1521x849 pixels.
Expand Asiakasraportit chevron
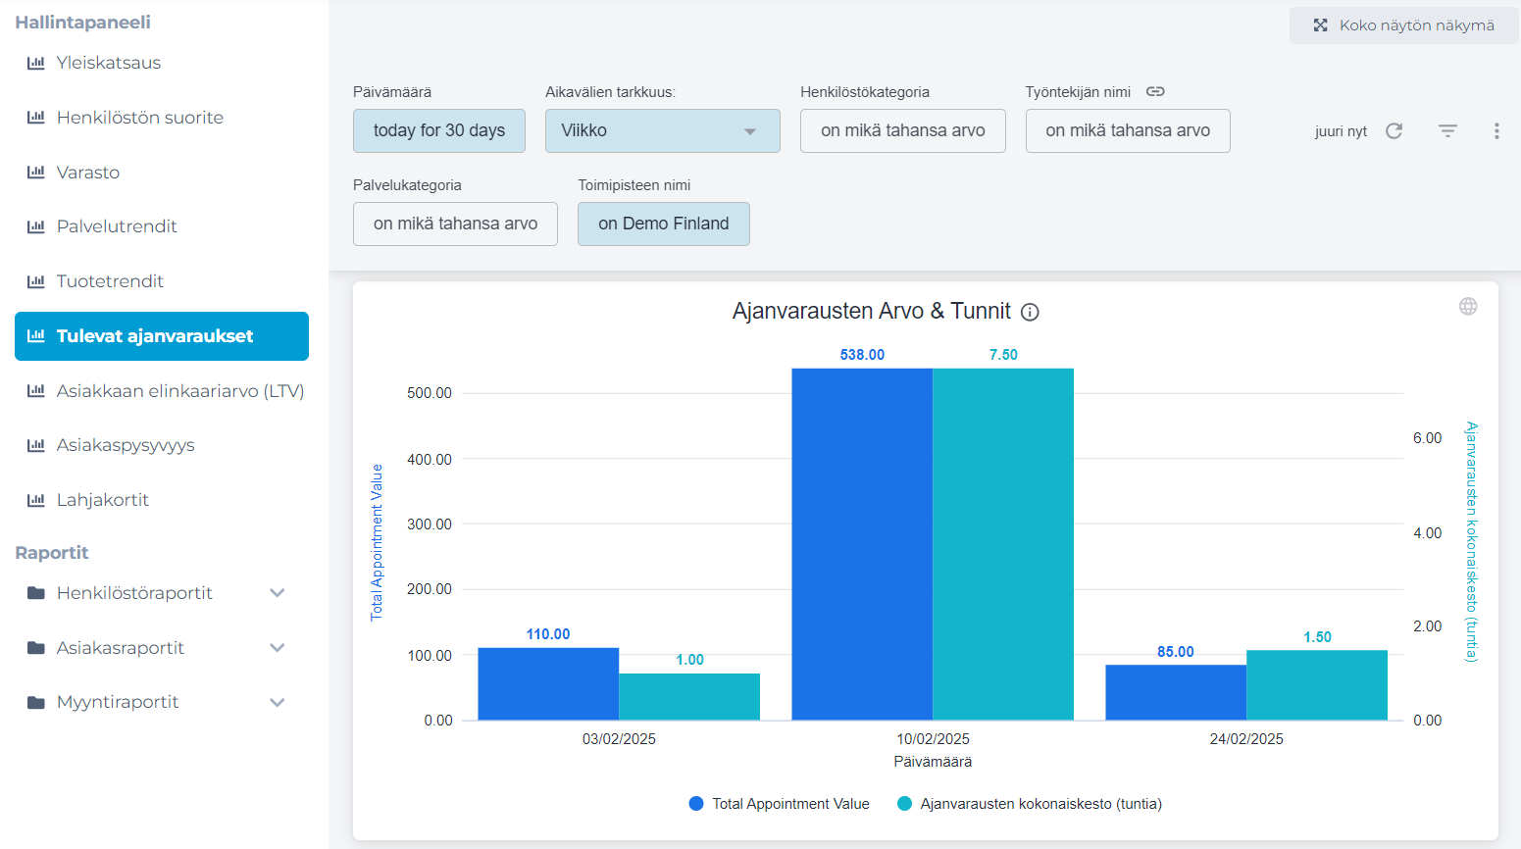tap(278, 648)
